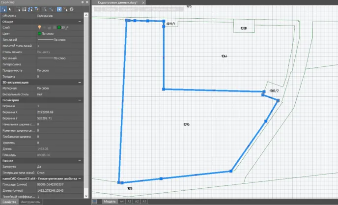Click the filter funnel icon in properties toolbar
The height and width of the screenshot is (205, 338).
[x=36, y=9]
